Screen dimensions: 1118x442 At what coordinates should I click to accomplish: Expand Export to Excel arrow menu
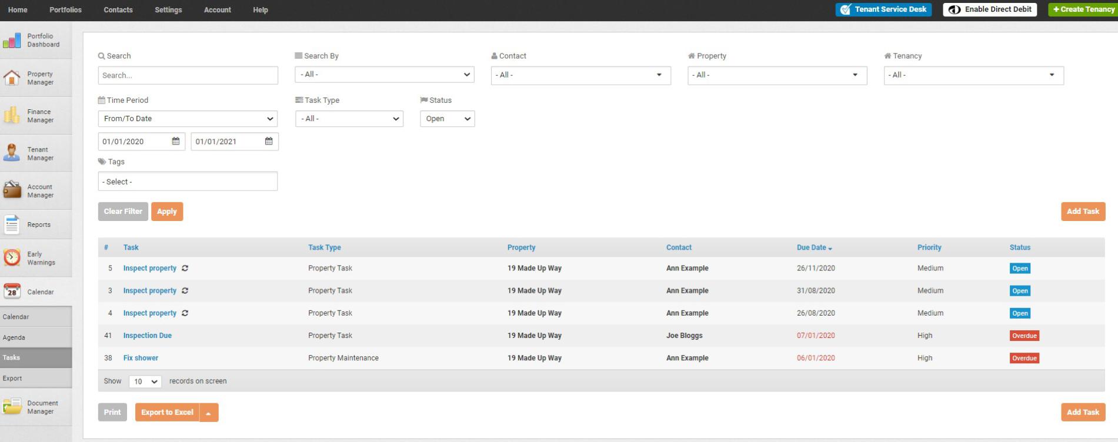click(x=209, y=413)
